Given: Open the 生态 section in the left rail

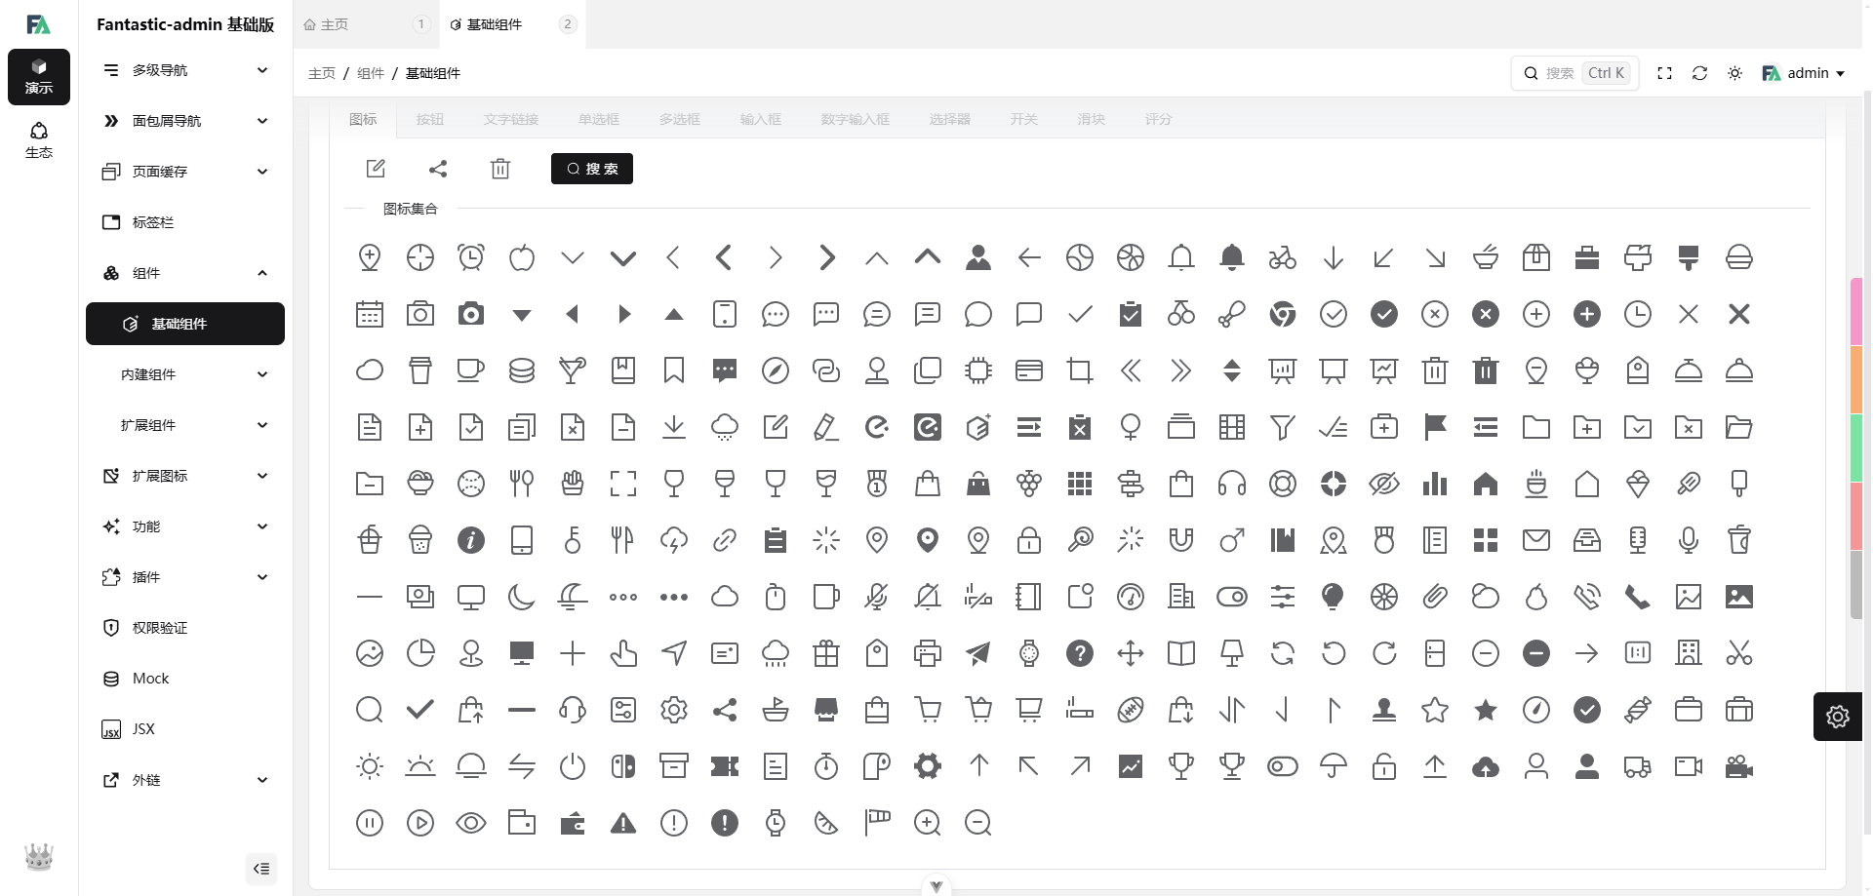Looking at the screenshot, I should tap(39, 139).
